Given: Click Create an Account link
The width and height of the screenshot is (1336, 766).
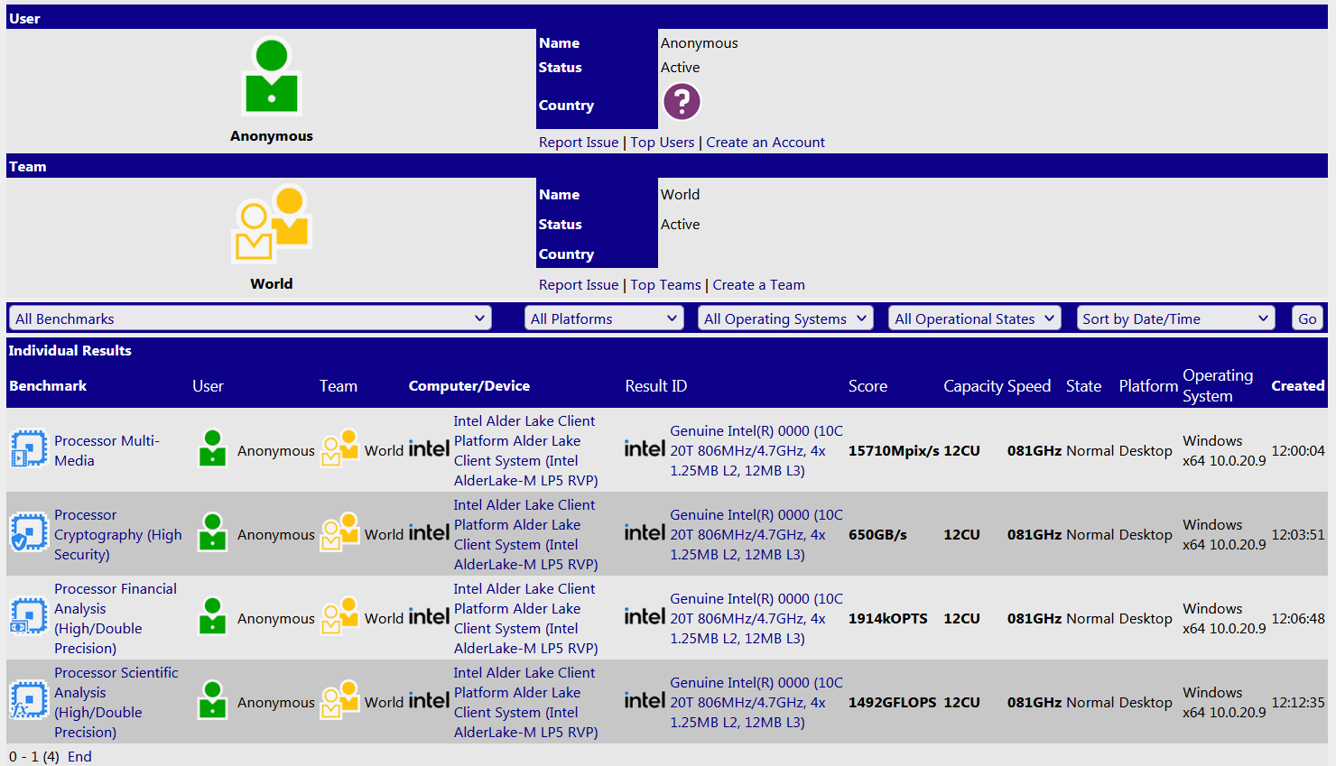Looking at the screenshot, I should click(x=765, y=143).
